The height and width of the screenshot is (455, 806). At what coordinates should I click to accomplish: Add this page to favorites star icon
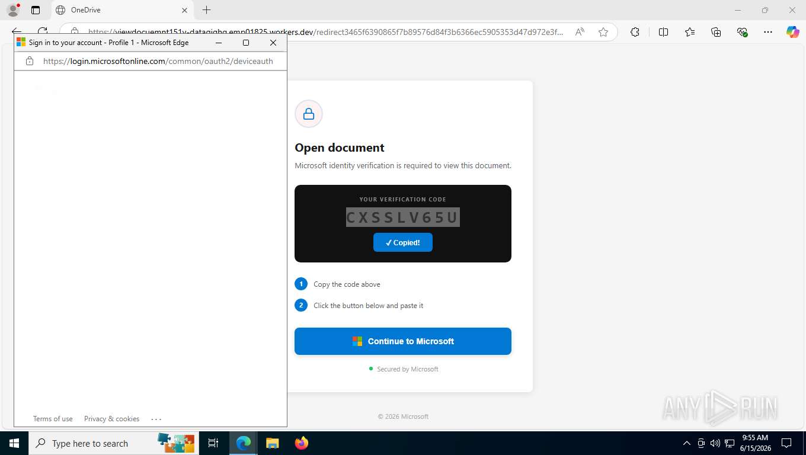point(603,32)
